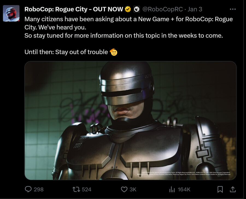Click the reply speech bubble icon
Image resolution: width=246 pixels, height=199 pixels.
click(x=28, y=189)
